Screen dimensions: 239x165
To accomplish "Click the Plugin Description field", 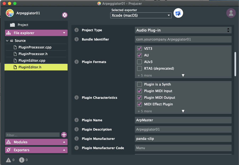I will pyautogui.click(x=183, y=129).
